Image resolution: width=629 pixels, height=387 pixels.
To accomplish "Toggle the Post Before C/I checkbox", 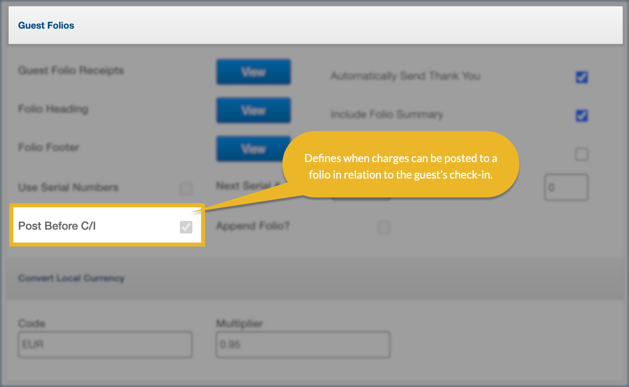I will 186,227.
